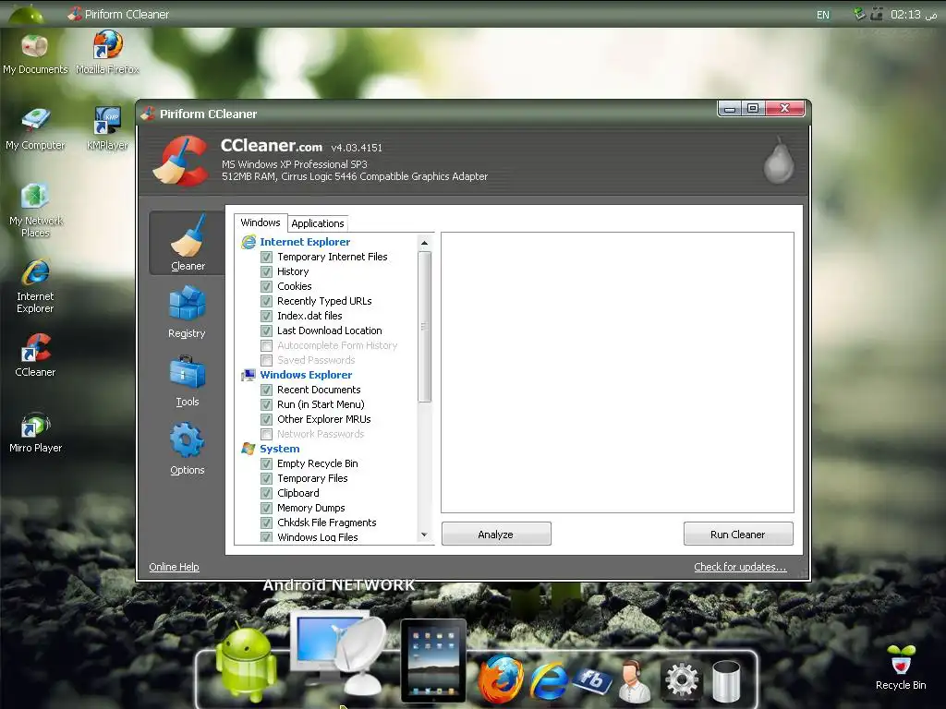Open the Online Help link
The image size is (946, 709).
pyautogui.click(x=174, y=567)
